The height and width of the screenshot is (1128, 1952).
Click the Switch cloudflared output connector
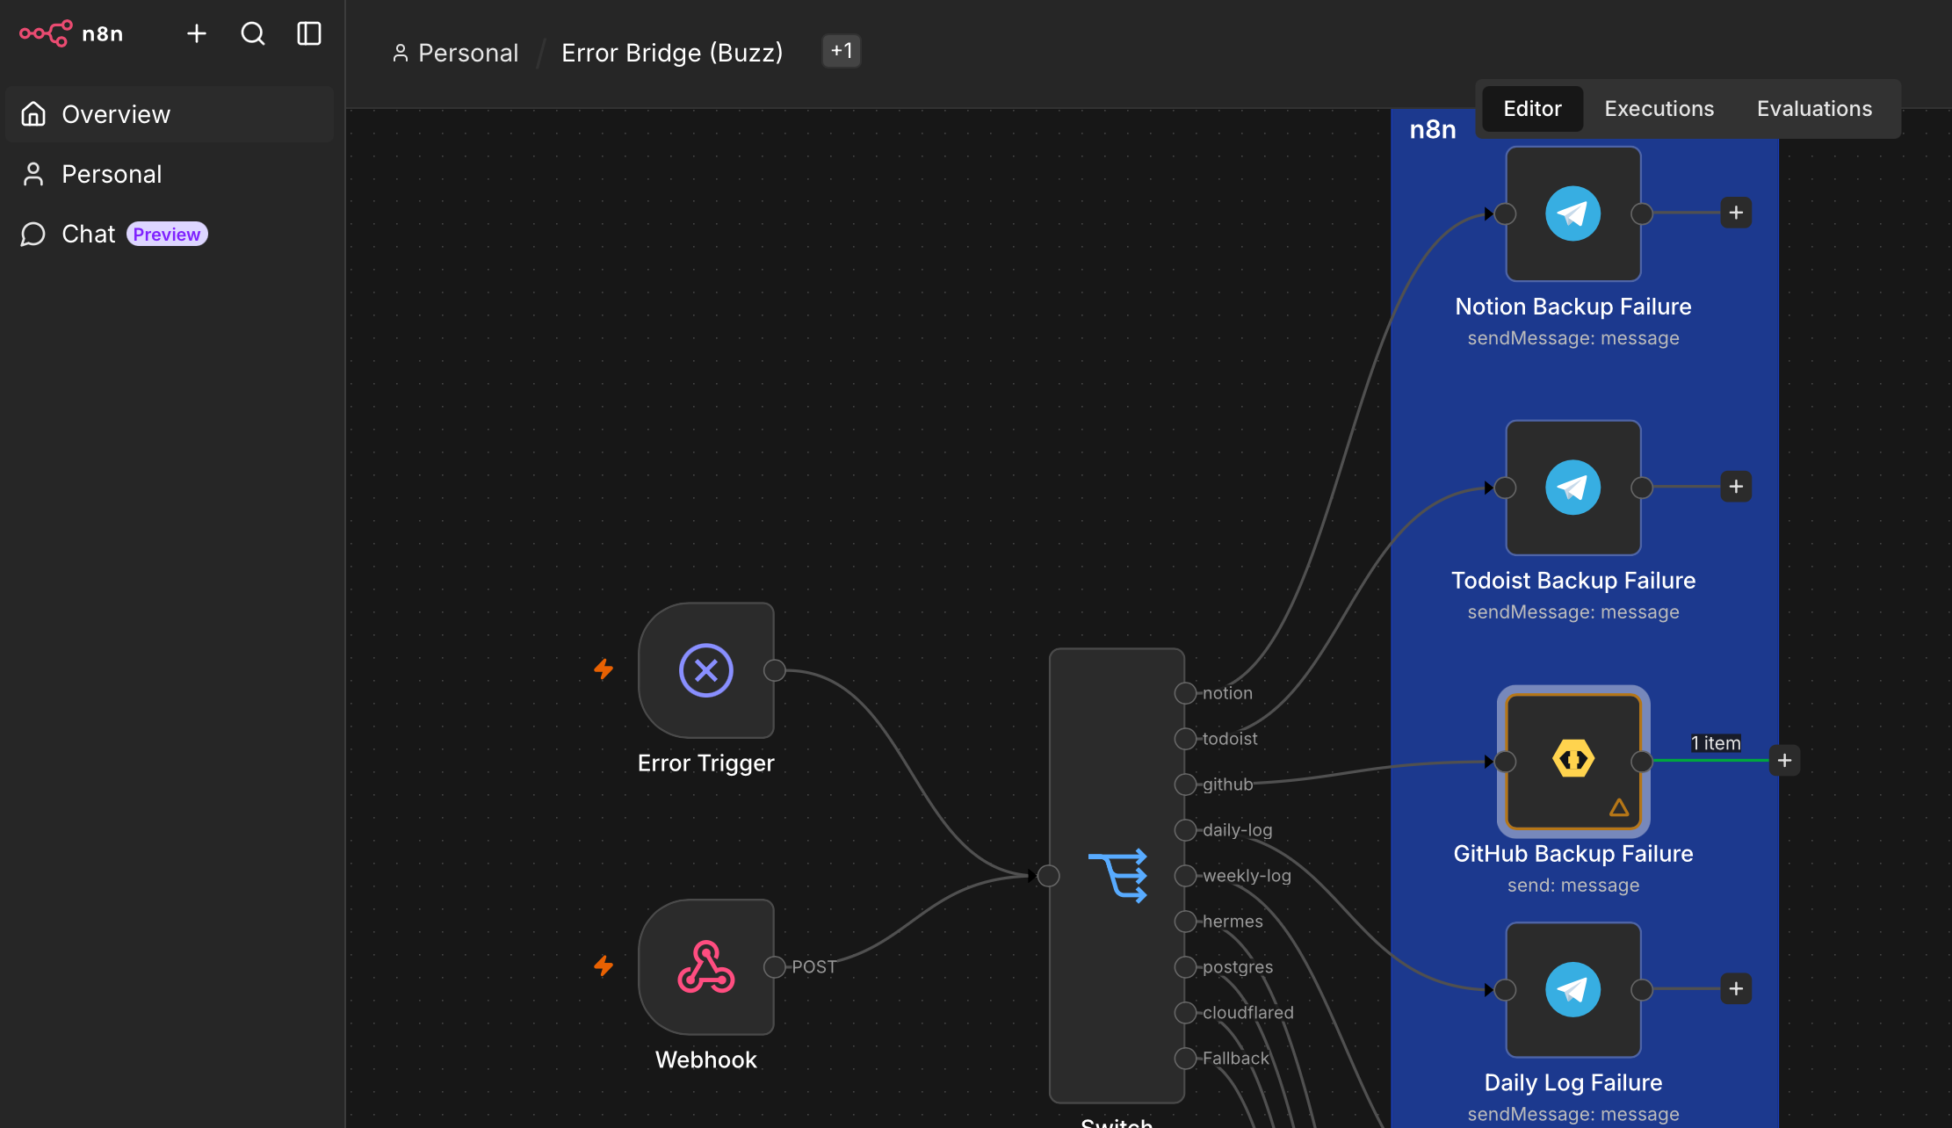pyautogui.click(x=1186, y=1013)
